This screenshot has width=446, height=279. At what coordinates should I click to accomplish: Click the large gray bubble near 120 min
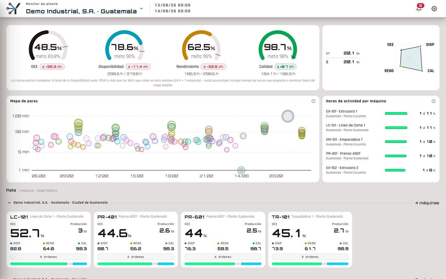[x=288, y=116]
